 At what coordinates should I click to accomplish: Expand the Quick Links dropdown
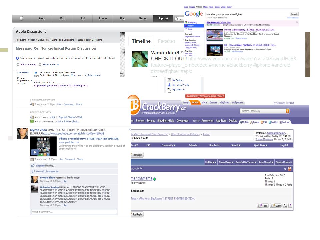pyautogui.click(x=261, y=145)
